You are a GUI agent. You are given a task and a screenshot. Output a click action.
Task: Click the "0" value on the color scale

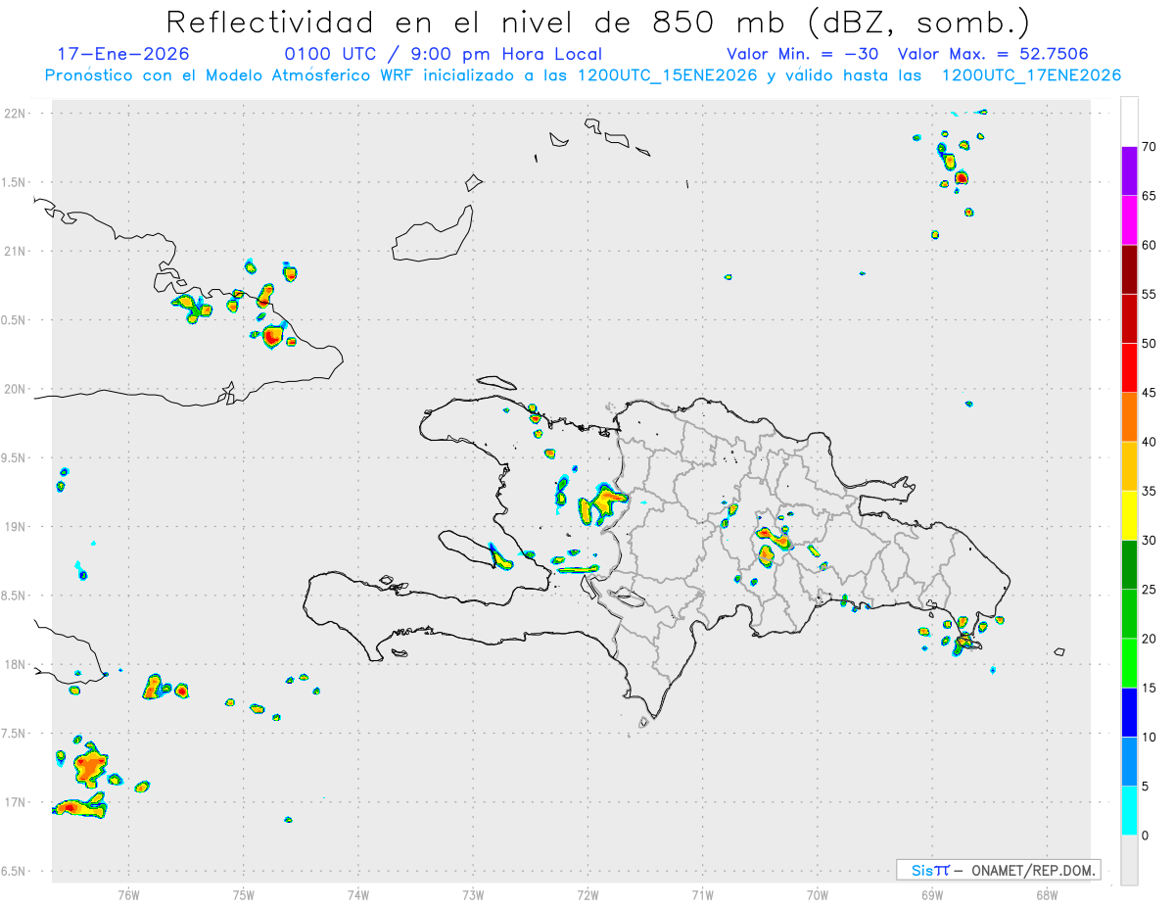click(1145, 836)
